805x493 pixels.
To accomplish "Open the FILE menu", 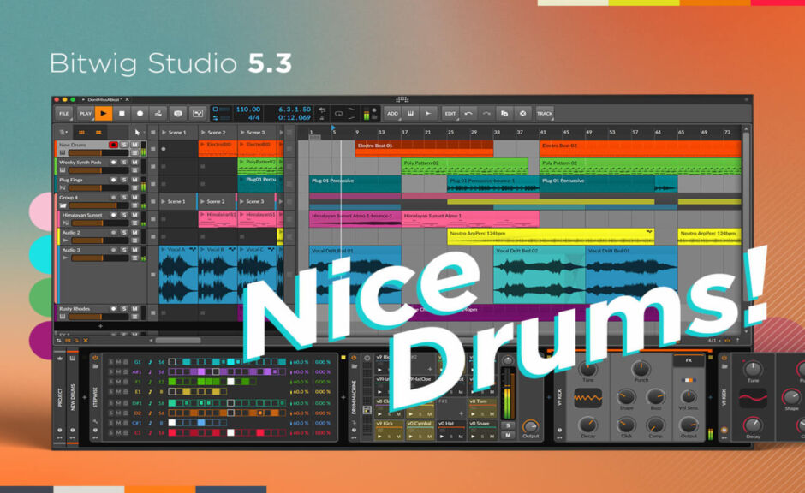I will tap(63, 112).
